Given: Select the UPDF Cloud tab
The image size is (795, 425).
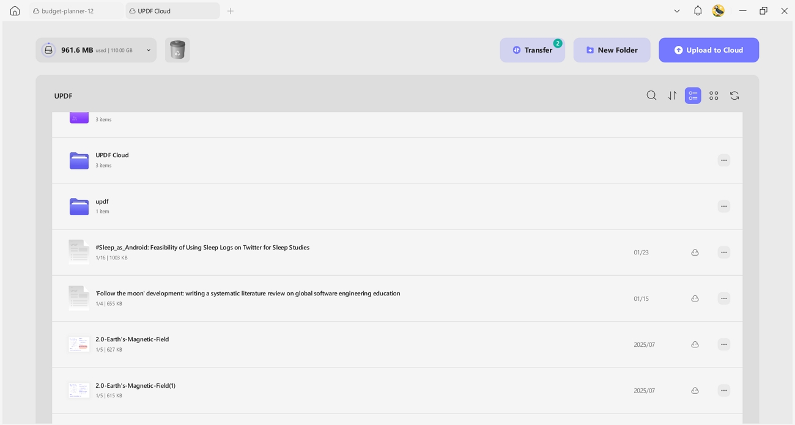Looking at the screenshot, I should 172,11.
